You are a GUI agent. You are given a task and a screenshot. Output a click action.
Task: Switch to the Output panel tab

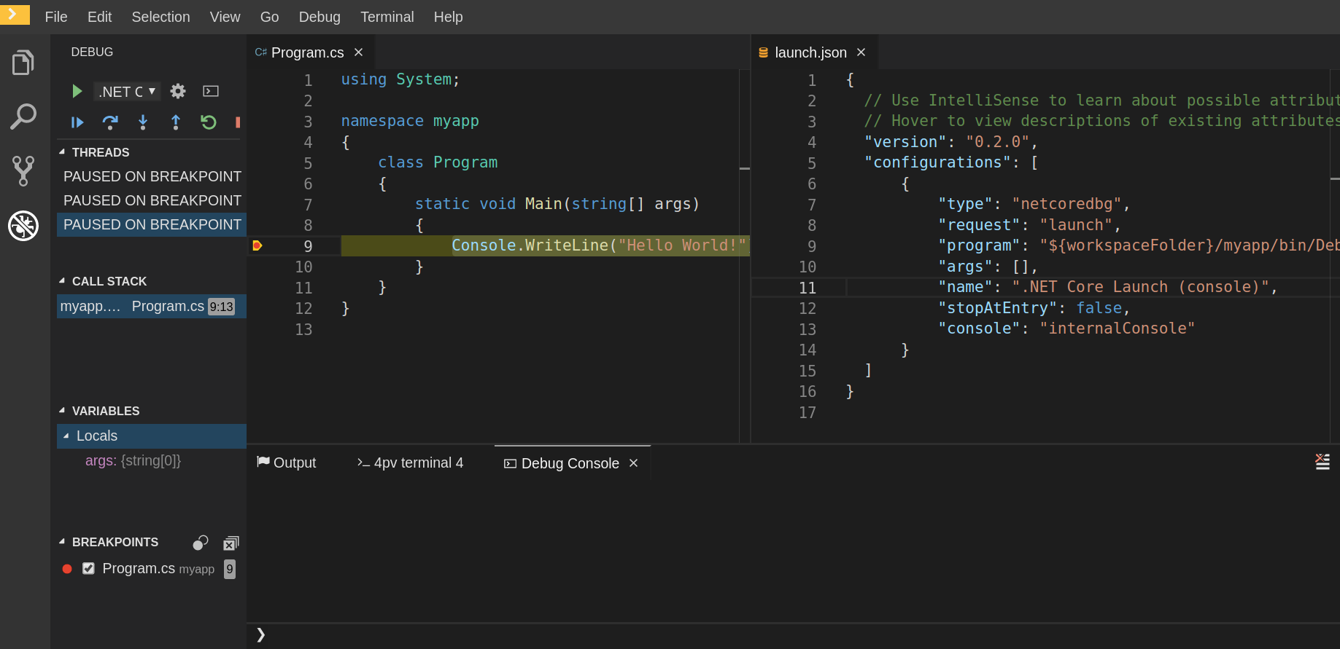(287, 463)
